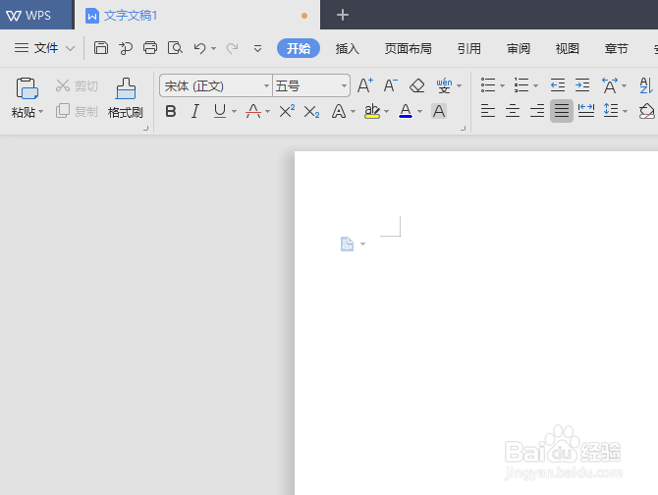
Task: Click the new tab plus button
Action: (343, 15)
